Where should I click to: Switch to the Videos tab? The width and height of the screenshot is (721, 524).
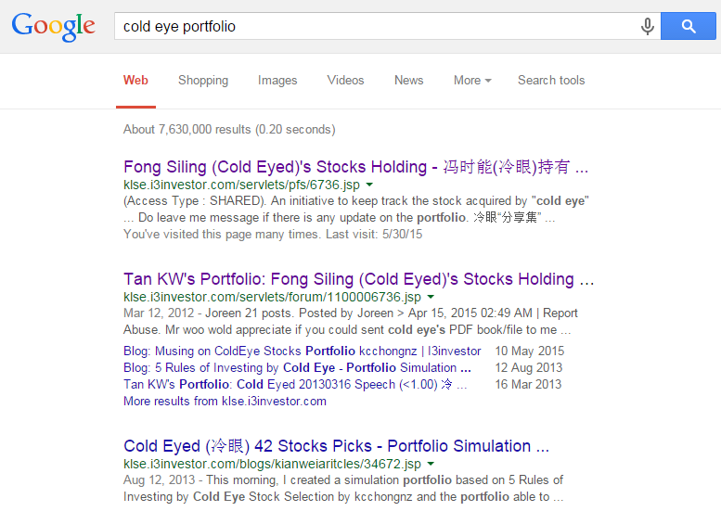point(345,81)
